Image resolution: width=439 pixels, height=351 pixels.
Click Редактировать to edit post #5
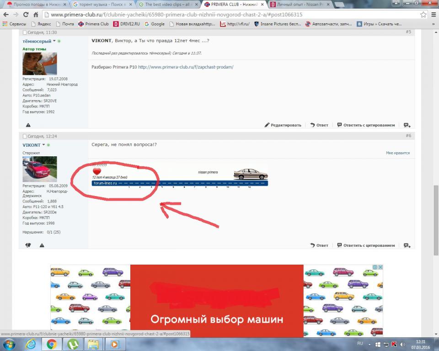coord(283,125)
